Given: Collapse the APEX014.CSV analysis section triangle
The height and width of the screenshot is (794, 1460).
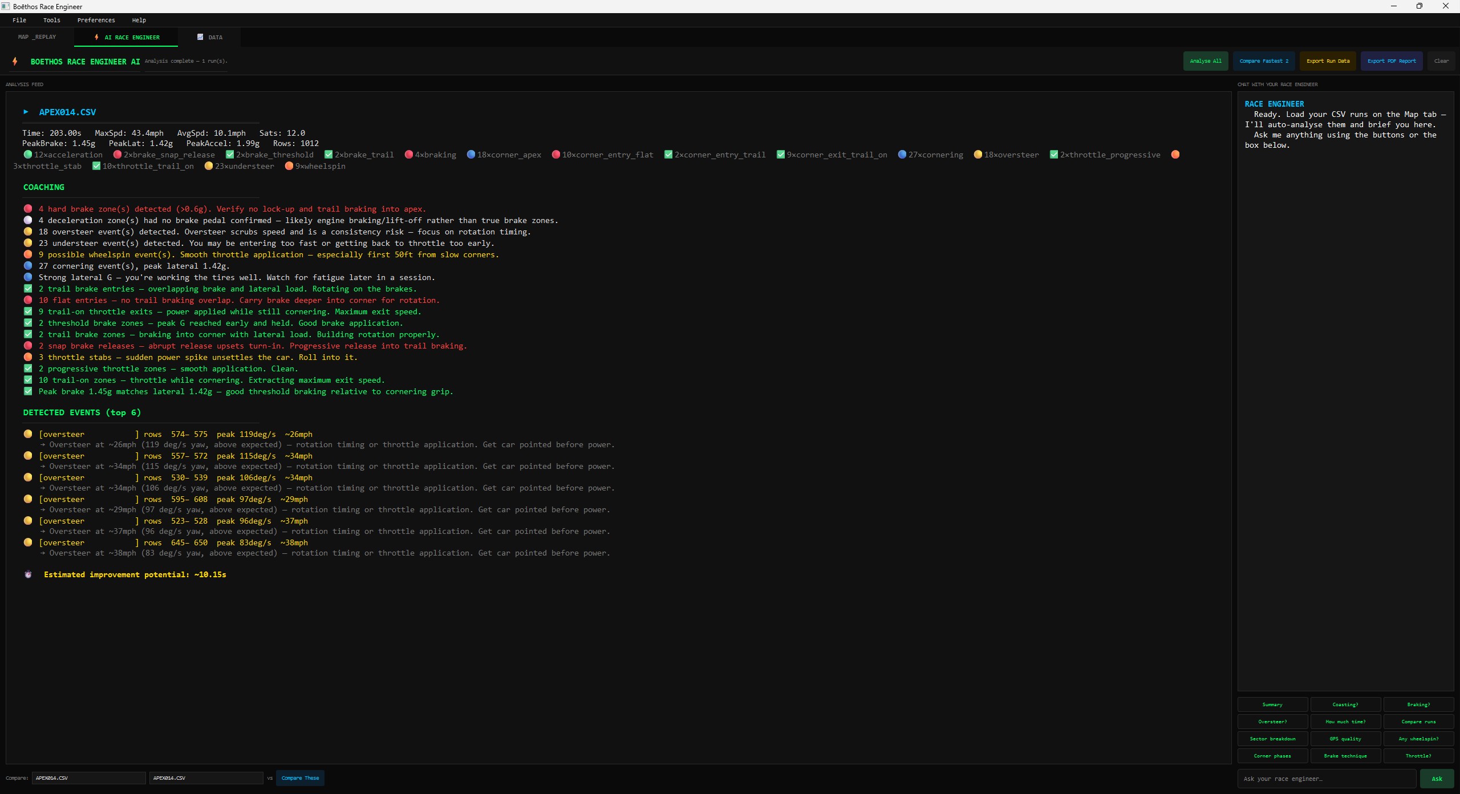Looking at the screenshot, I should coord(26,112).
